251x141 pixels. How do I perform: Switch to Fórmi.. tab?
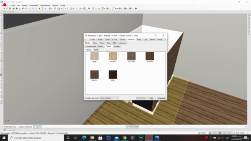(123, 40)
